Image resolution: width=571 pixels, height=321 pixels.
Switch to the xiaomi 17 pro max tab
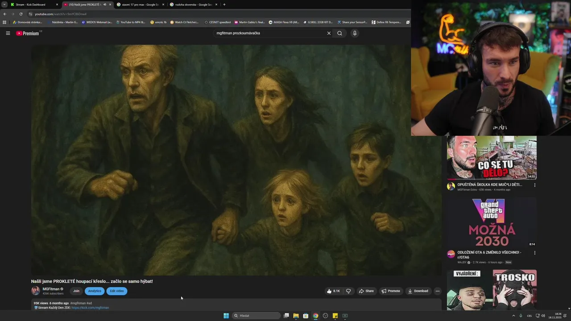pos(140,4)
